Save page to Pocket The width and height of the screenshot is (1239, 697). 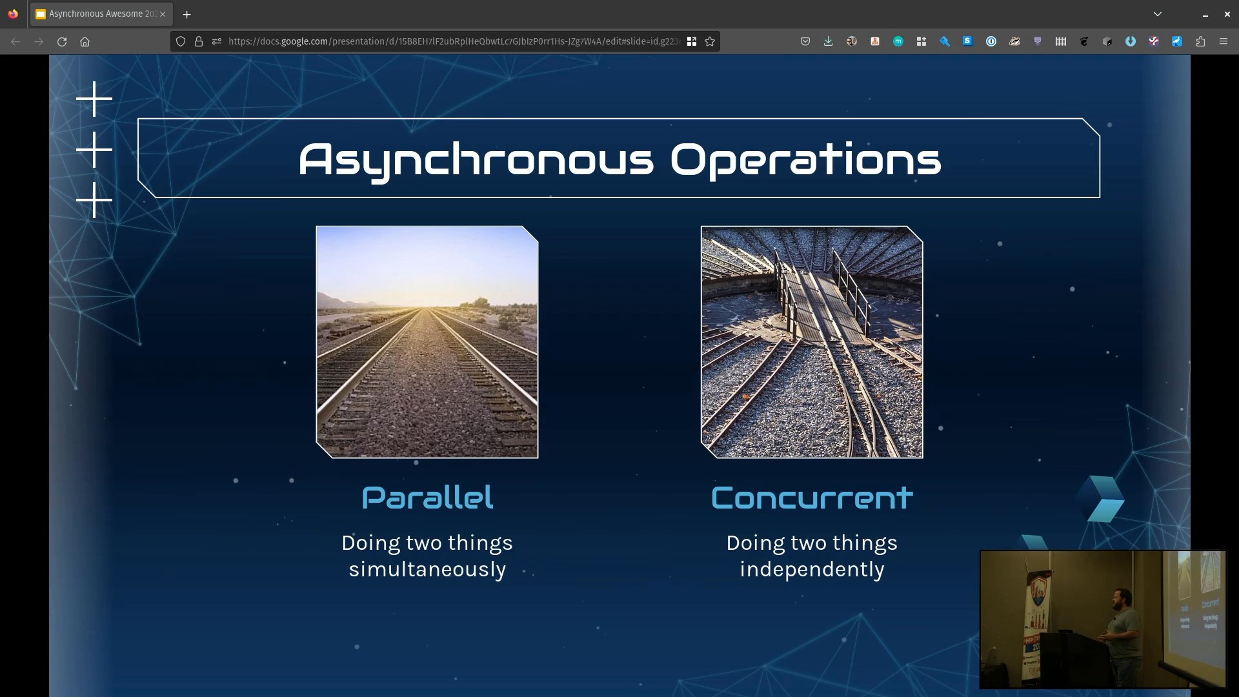point(805,41)
